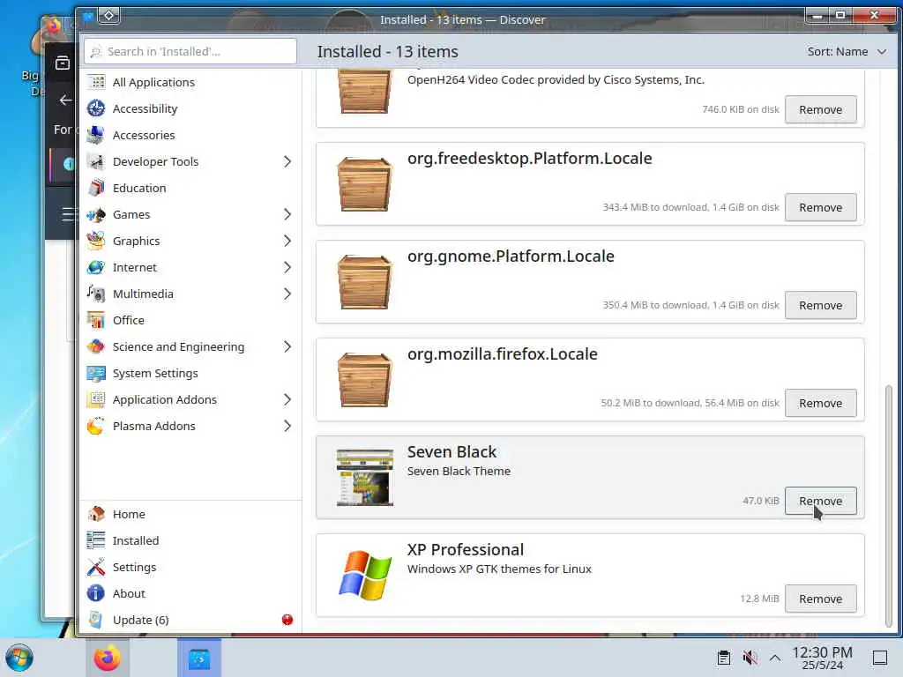Select the Plasma Addons icon
Viewport: 903px width, 677px height.
pyautogui.click(x=96, y=426)
